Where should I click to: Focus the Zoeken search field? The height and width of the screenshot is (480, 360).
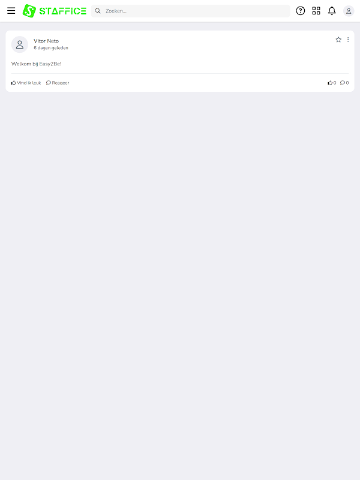pyautogui.click(x=190, y=11)
